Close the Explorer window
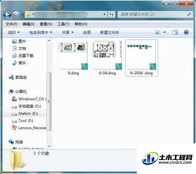The image size is (196, 174). tap(186, 3)
